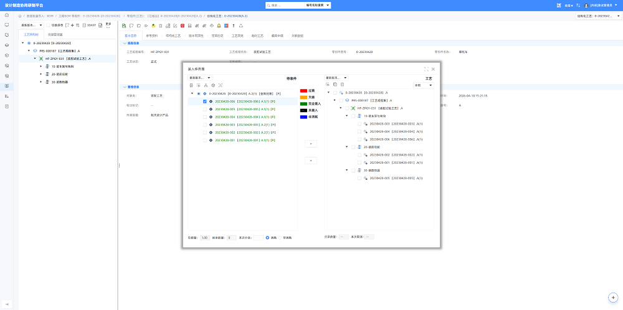Open the 全部 filter dropdown in the dialog
The width and height of the screenshot is (623, 310).
[x=424, y=85]
